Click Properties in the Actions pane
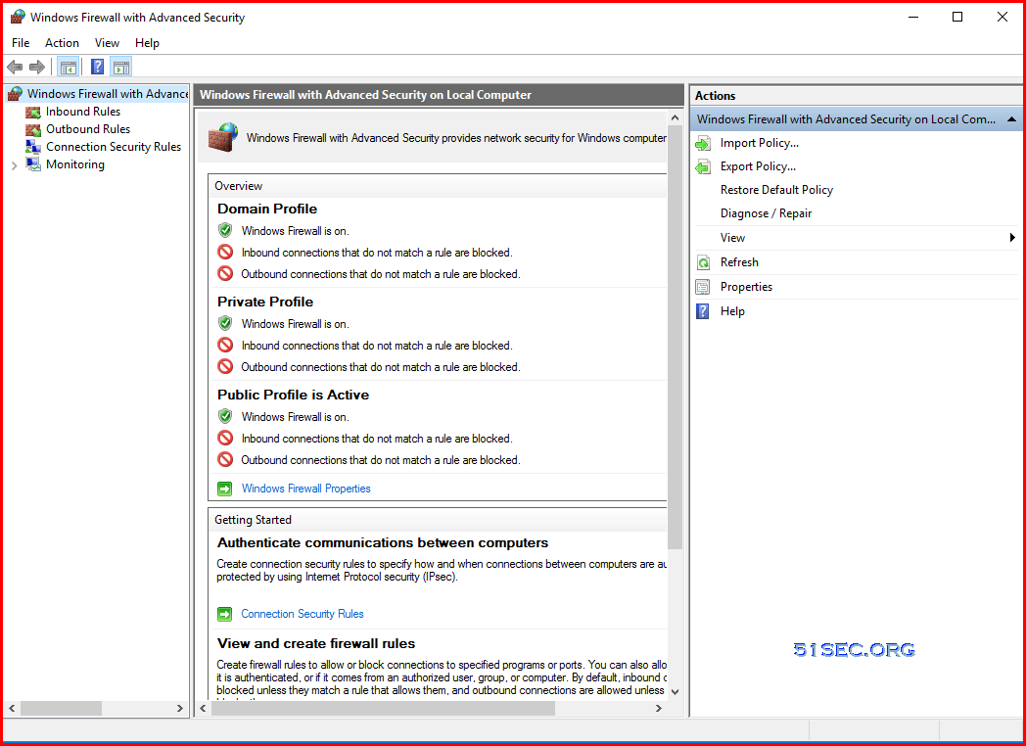Screen dimensions: 1026x746 (747, 287)
